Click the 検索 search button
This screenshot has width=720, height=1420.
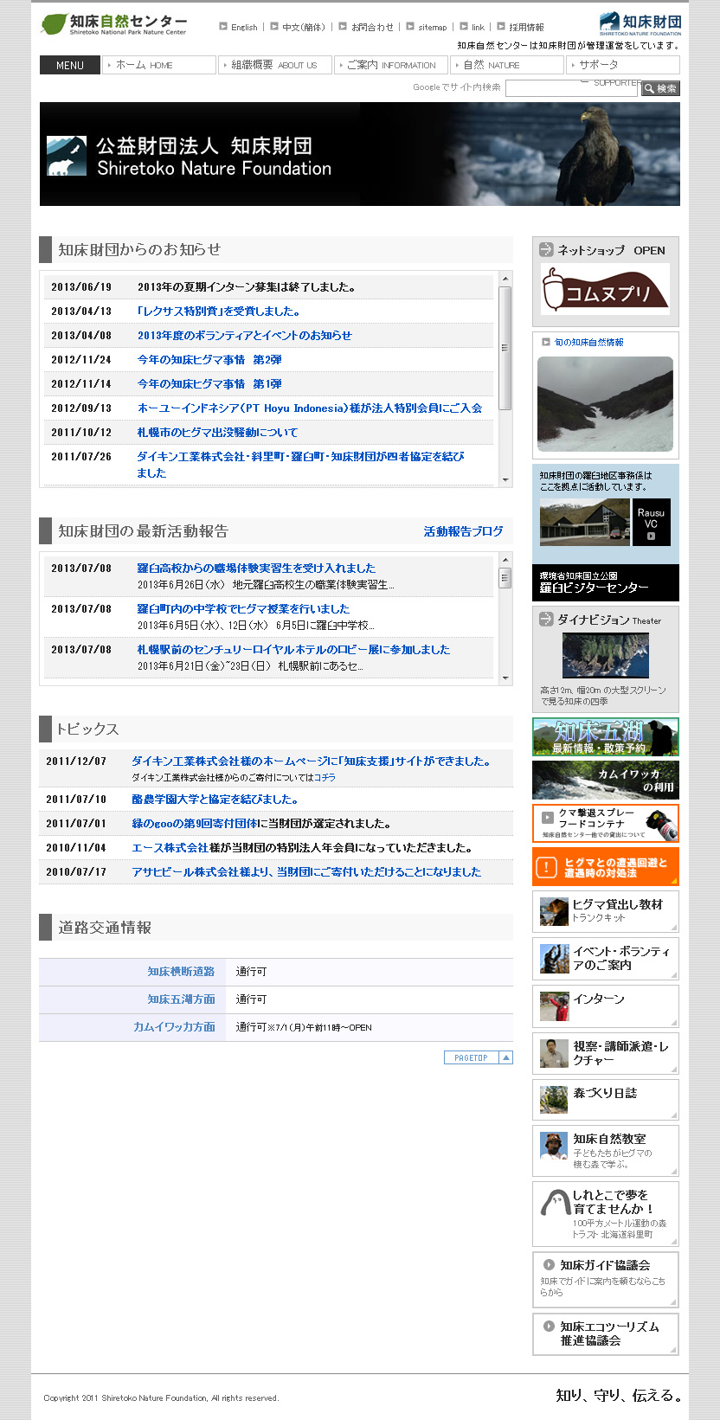(660, 88)
